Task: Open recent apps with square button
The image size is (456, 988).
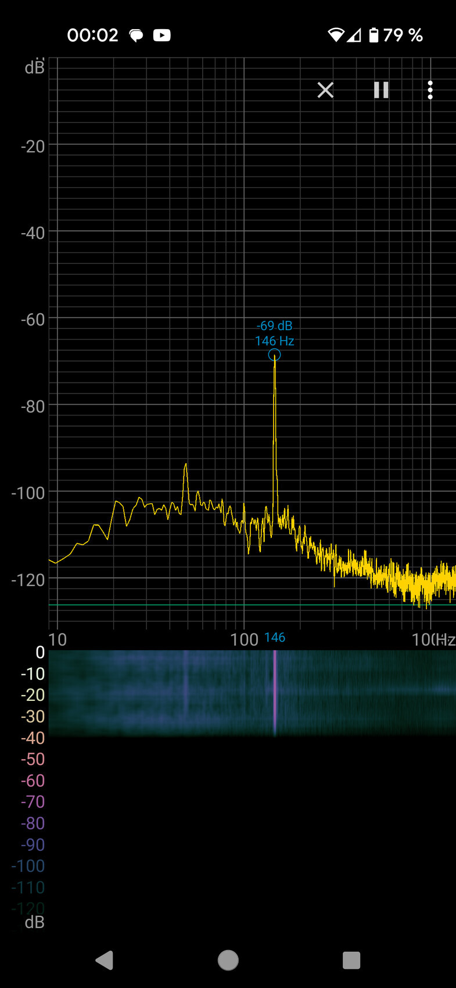Action: (351, 960)
